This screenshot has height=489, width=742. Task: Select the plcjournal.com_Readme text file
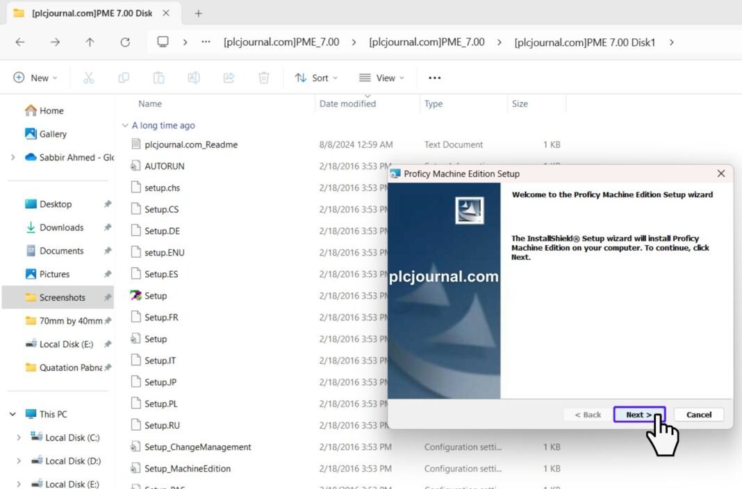(190, 144)
